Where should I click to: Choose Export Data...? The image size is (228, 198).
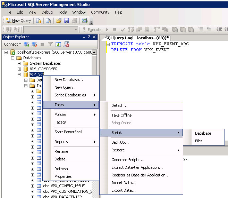click(x=141, y=190)
